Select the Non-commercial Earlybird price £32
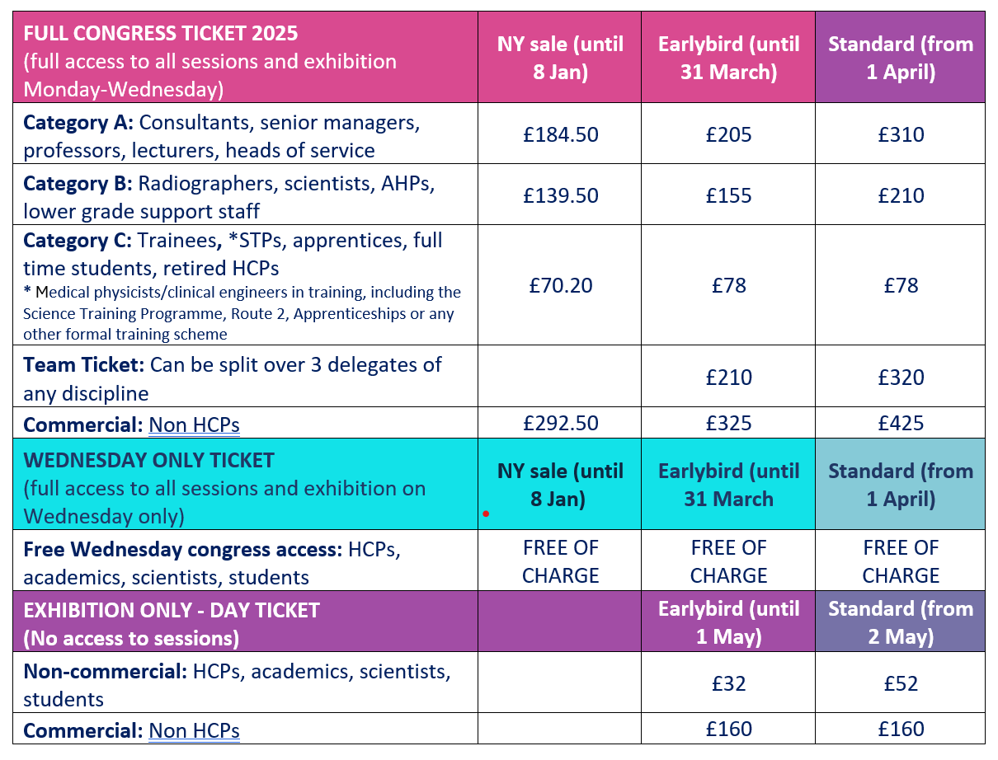This screenshot has width=998, height=760. [729, 683]
